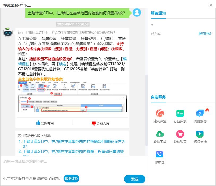Viewport: 216px width, 186px height.
Task: Click the 小二本次服务是否帮您解决了问题 label
Action: tap(32, 179)
